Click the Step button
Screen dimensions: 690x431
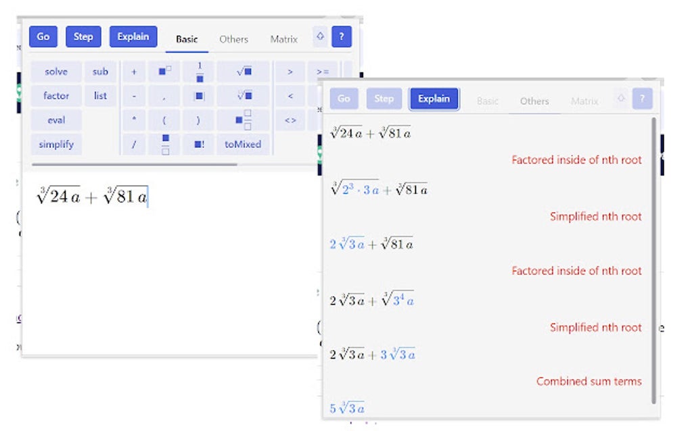coord(83,36)
